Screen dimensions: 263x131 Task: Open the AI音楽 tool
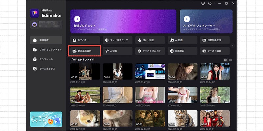pos(118,51)
